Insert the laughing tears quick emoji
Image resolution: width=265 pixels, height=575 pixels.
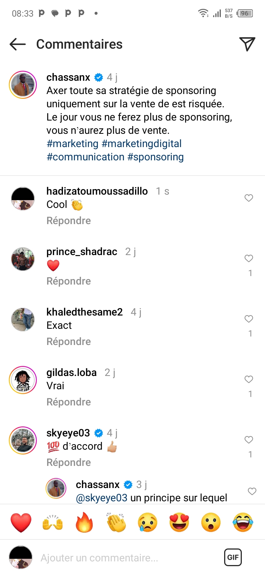point(243,522)
